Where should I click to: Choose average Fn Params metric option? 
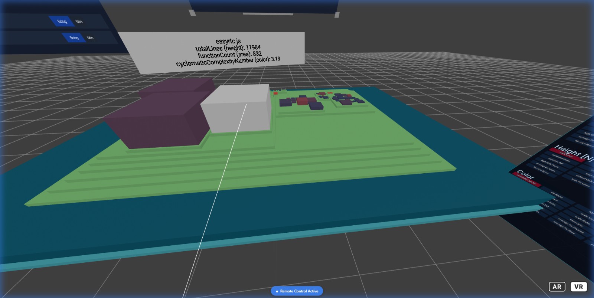click(571, 225)
